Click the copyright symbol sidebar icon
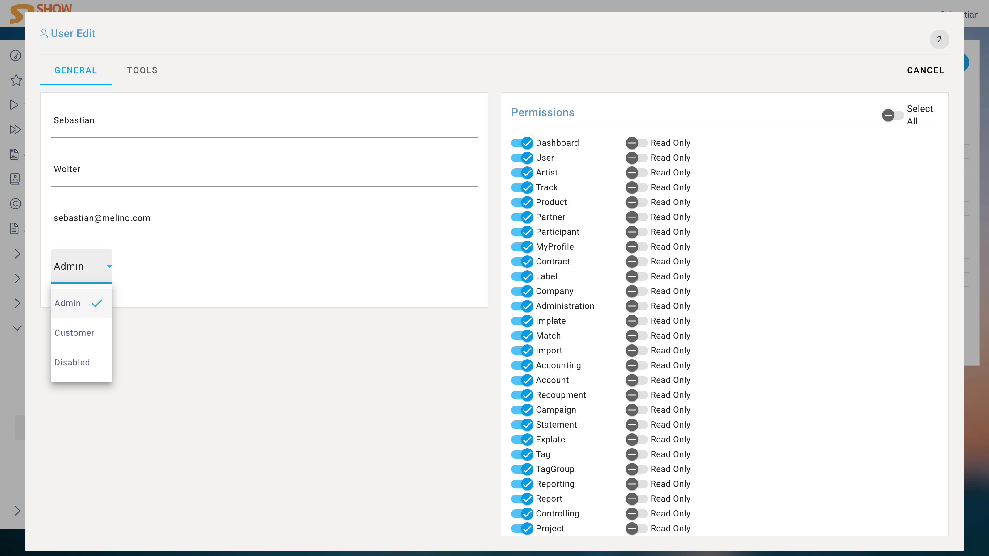 point(15,204)
